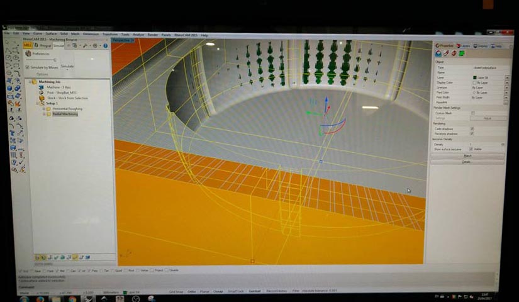Expand the Horizontal Roughing tree node
519x302 pixels.
(44, 108)
